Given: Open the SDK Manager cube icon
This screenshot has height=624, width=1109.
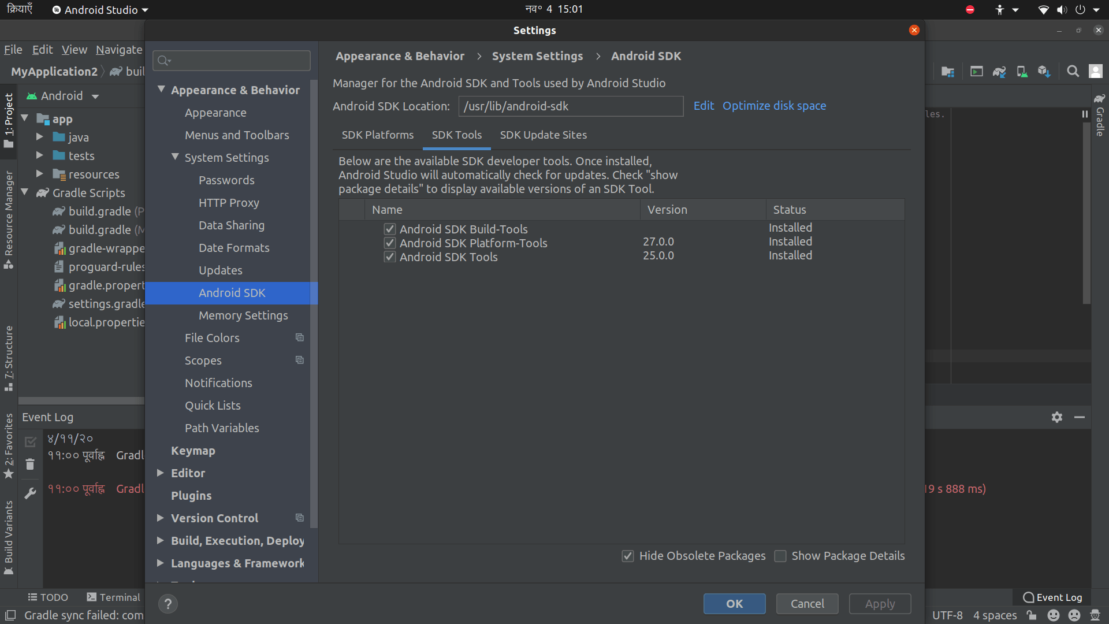Looking at the screenshot, I should (1044, 72).
